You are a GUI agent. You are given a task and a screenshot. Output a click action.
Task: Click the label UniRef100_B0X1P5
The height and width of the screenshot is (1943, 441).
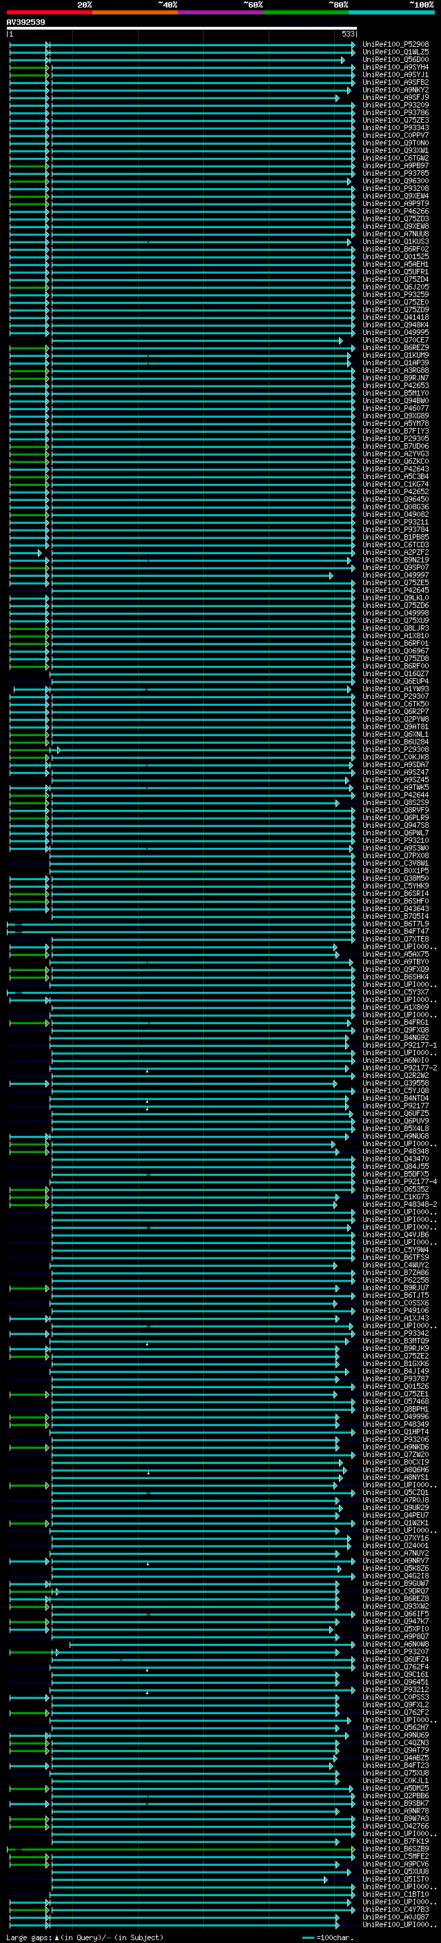(396, 871)
